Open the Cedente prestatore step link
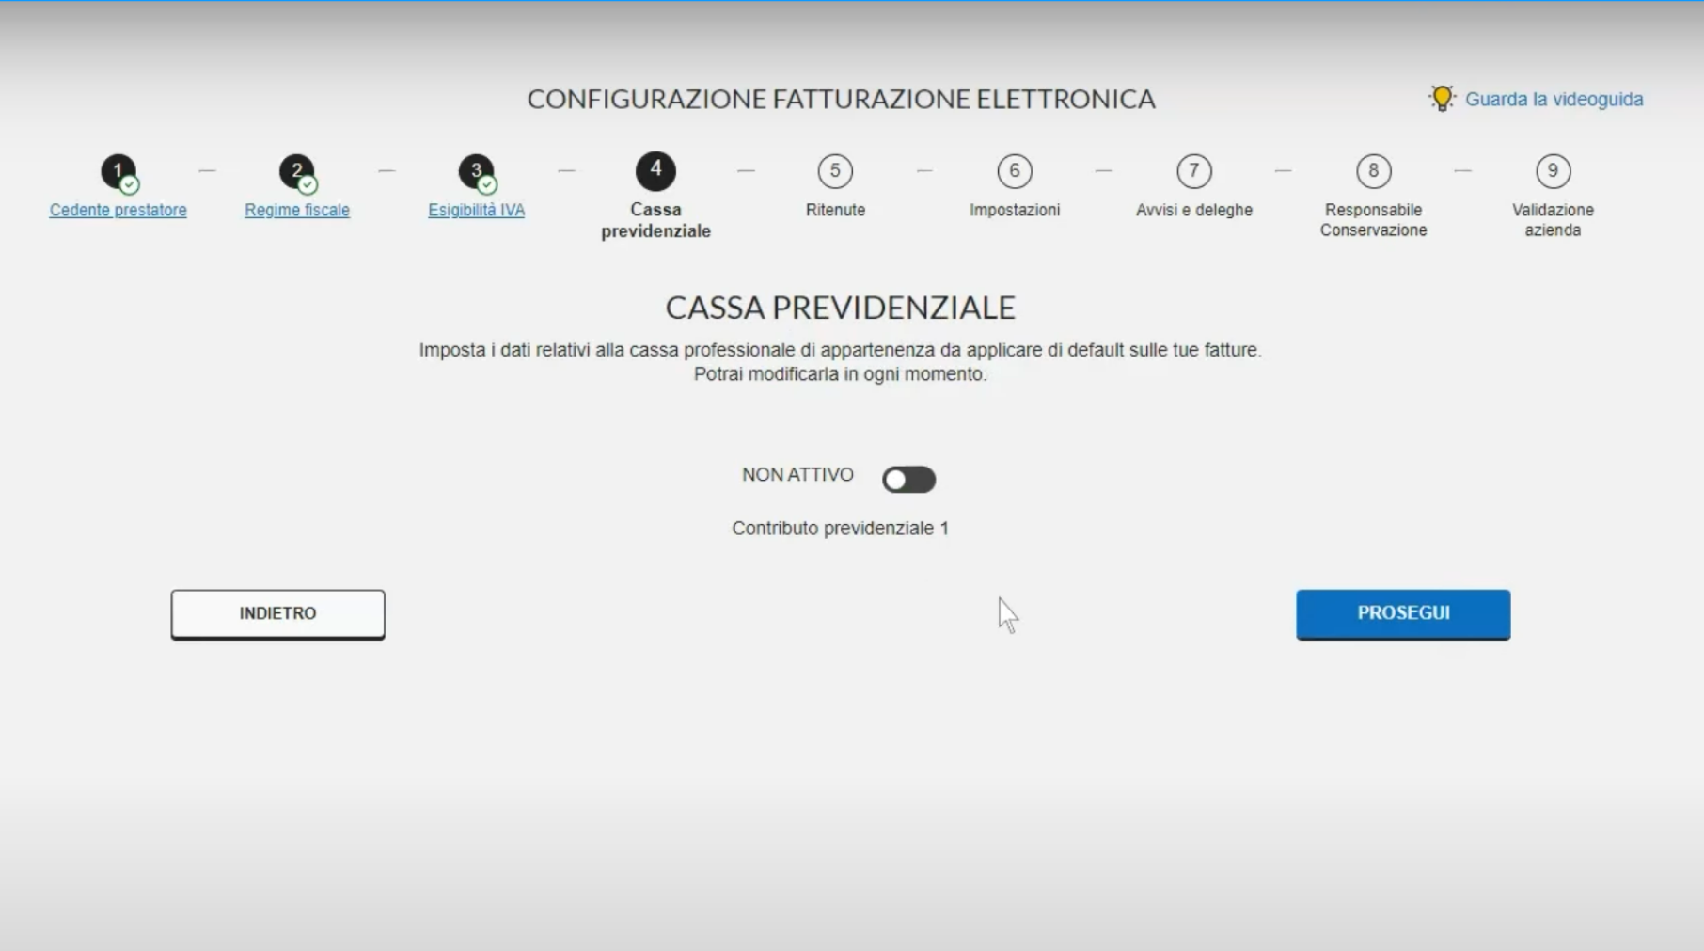This screenshot has width=1704, height=951. coord(118,210)
